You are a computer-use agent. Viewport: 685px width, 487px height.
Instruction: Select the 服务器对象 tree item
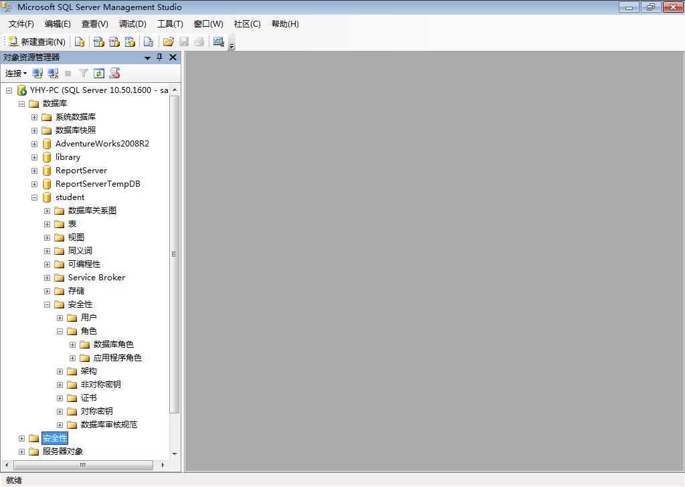(x=62, y=452)
